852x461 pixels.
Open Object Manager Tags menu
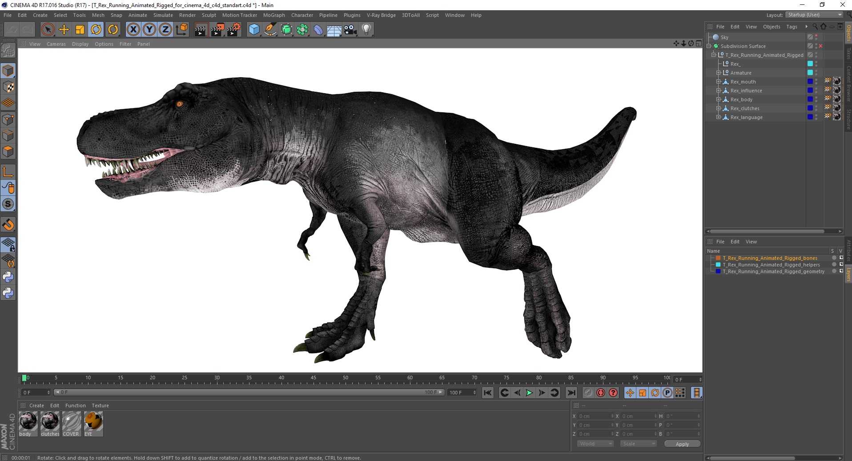coord(792,27)
